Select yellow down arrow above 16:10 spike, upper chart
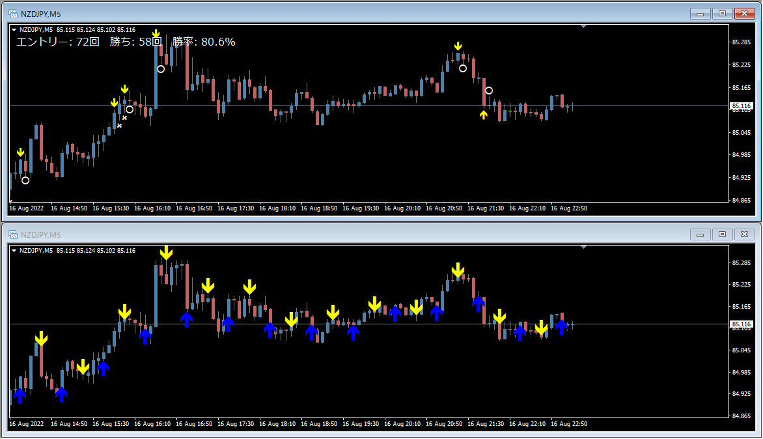This screenshot has height=439, width=763. [x=156, y=34]
